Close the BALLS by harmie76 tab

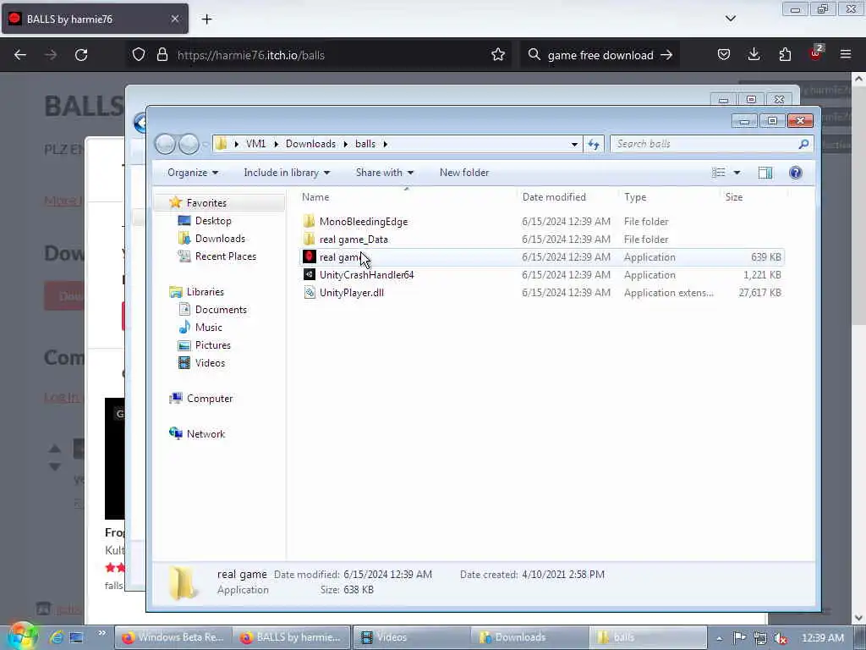pyautogui.click(x=174, y=19)
